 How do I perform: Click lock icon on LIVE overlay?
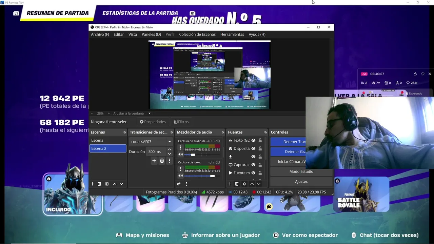(x=415, y=74)
